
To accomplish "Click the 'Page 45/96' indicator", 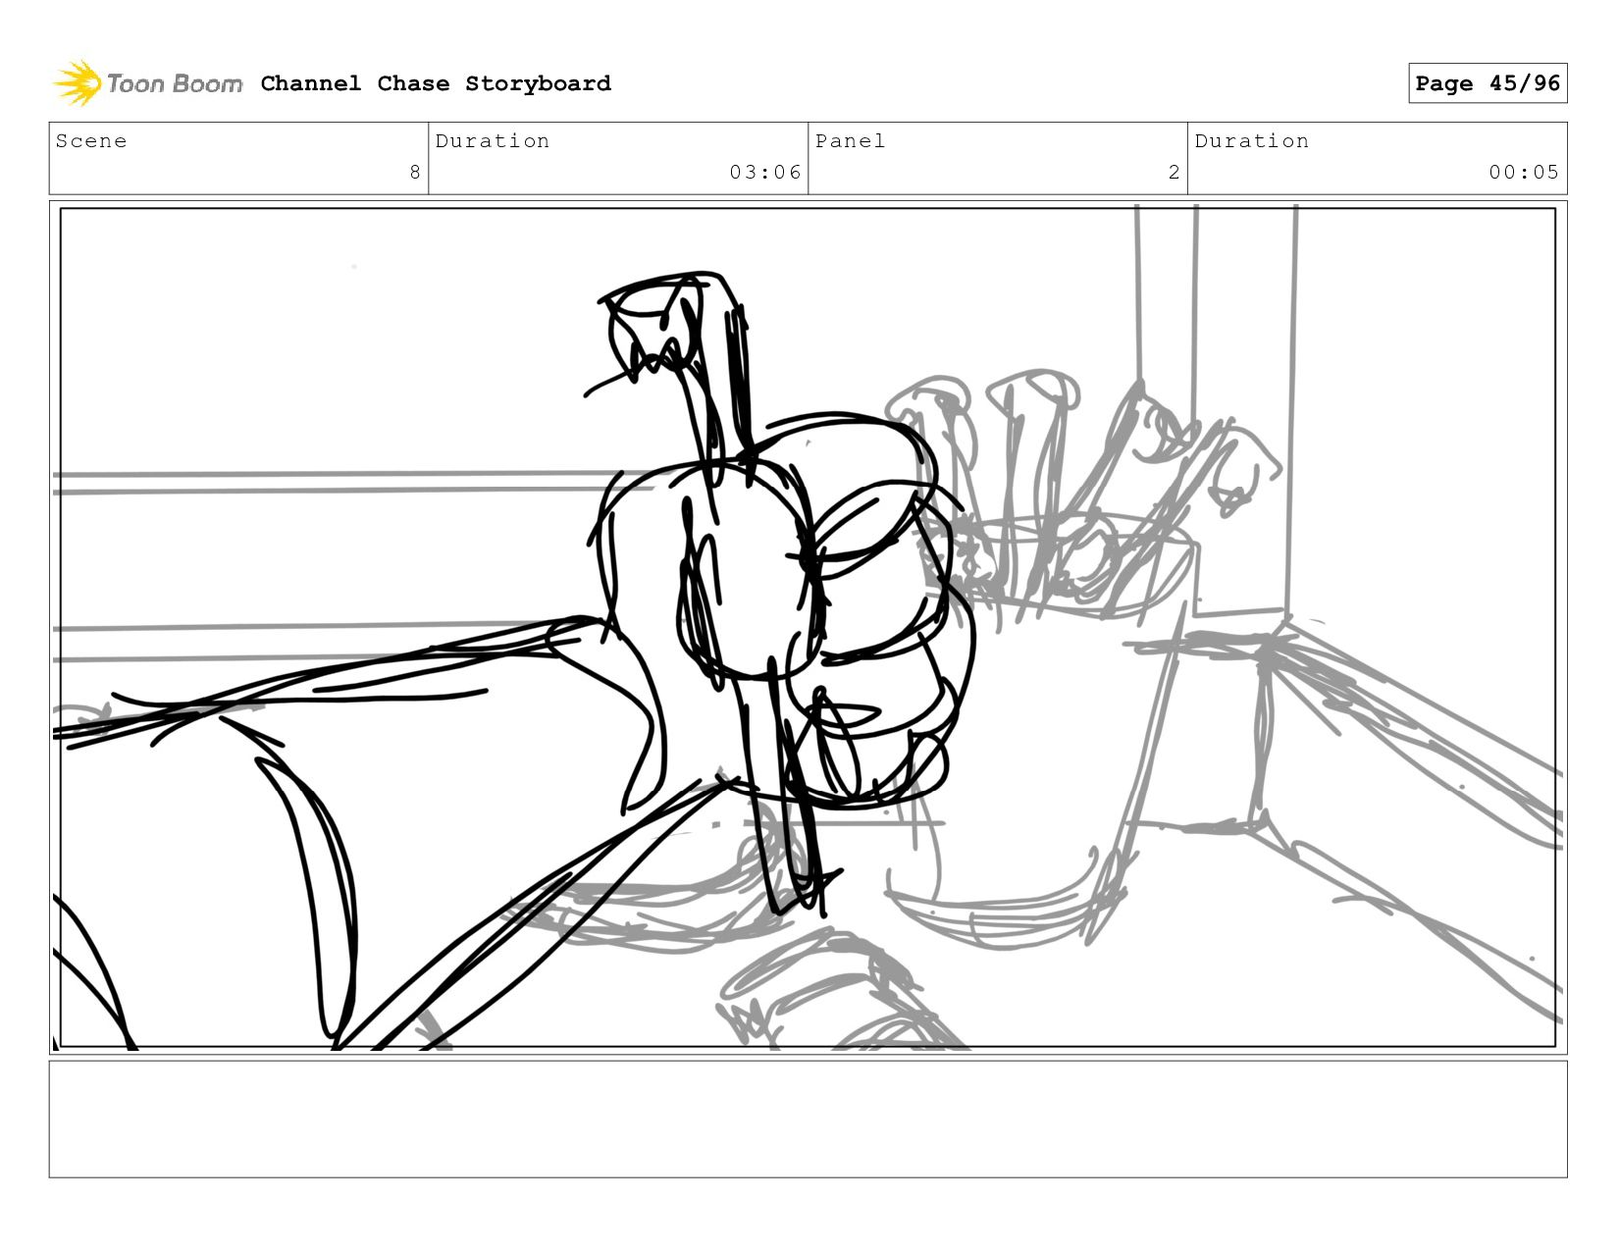I will 1488,83.
